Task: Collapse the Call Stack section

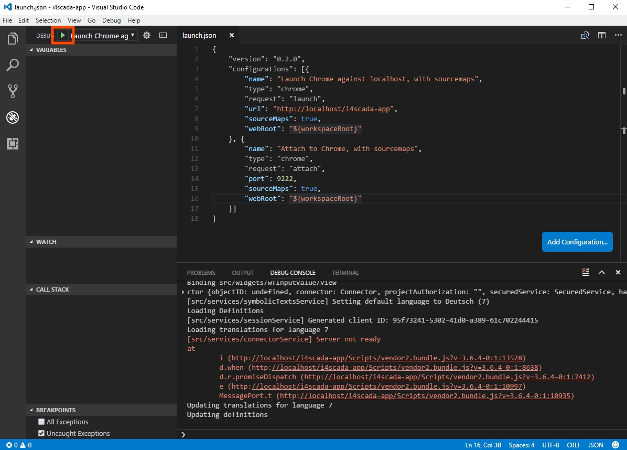Action: coord(101,289)
